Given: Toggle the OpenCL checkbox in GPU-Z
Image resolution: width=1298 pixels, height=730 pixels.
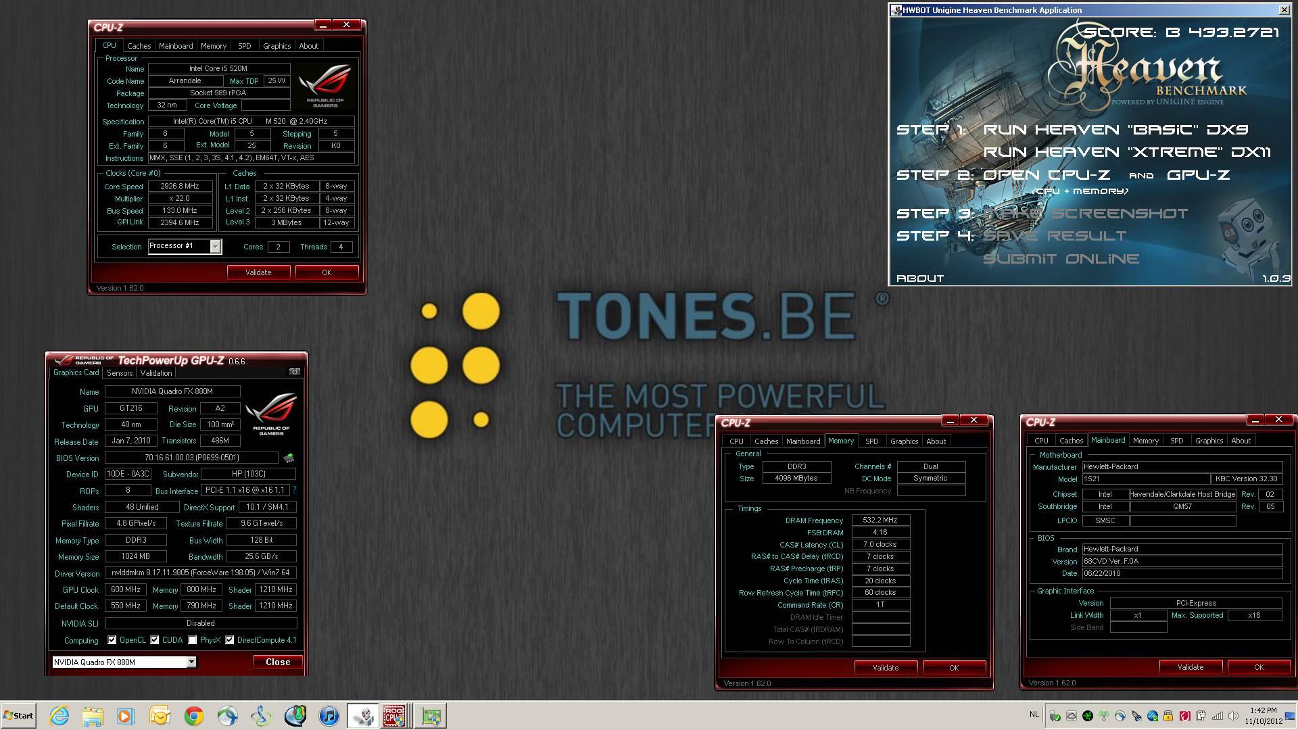Looking at the screenshot, I should pyautogui.click(x=112, y=640).
